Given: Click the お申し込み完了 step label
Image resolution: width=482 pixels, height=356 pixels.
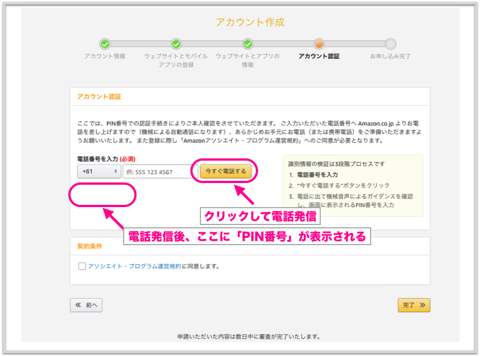Looking at the screenshot, I should pos(390,57).
